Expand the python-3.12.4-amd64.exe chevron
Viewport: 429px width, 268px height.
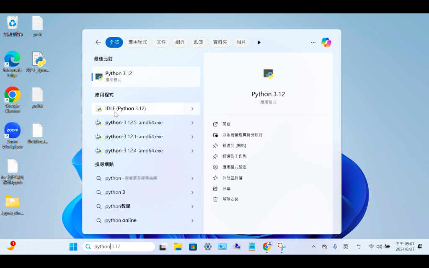point(192,151)
